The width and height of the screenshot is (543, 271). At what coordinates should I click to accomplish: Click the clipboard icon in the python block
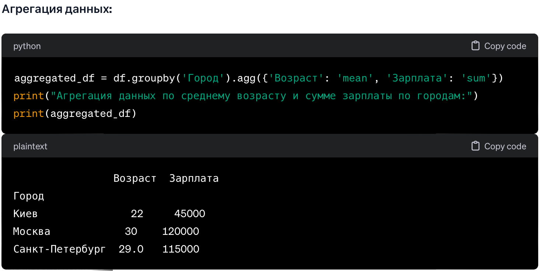(x=476, y=46)
